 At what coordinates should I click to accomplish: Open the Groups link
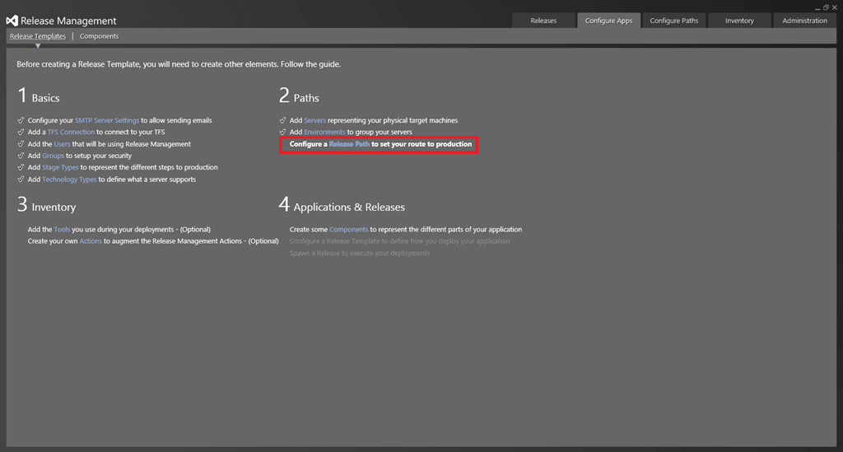(54, 156)
